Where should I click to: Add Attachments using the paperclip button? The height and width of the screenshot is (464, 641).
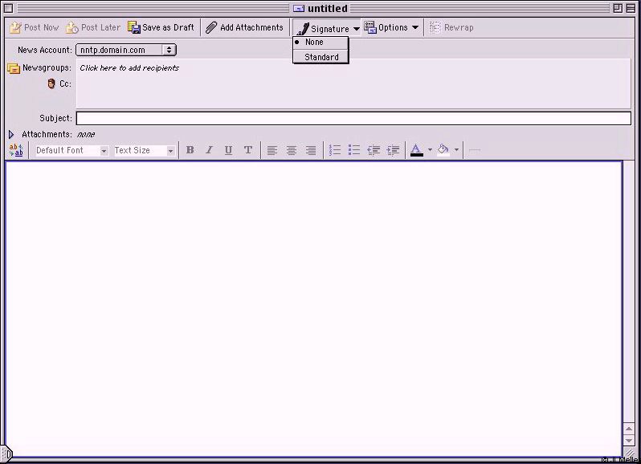click(244, 27)
